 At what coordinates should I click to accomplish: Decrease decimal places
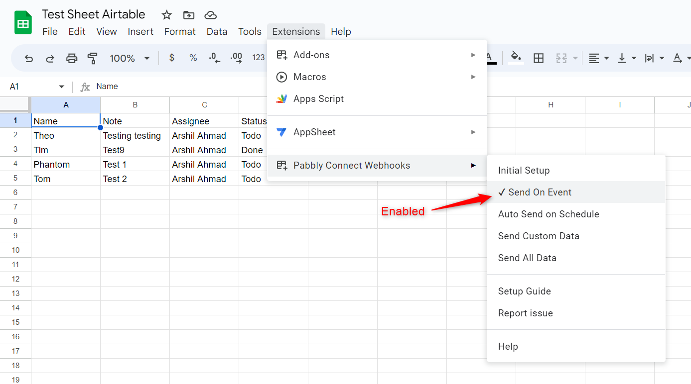215,58
